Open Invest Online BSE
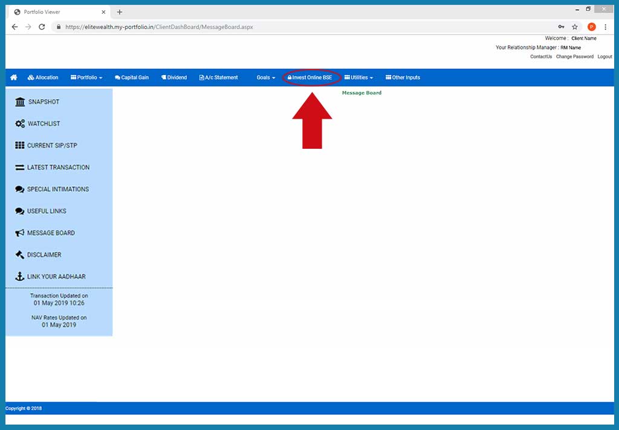 (310, 78)
